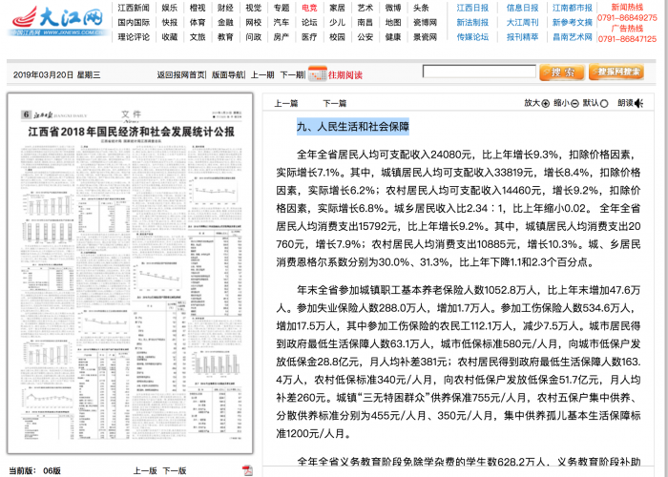Download the page PDF via the PDF icon

(x=247, y=470)
